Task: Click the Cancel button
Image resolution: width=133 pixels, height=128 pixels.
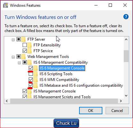Action: pos(117,111)
